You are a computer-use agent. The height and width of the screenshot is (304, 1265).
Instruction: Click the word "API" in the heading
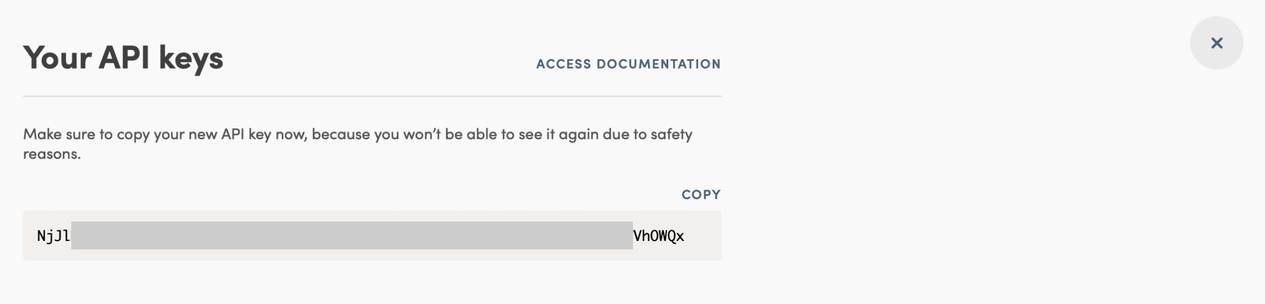[124, 57]
